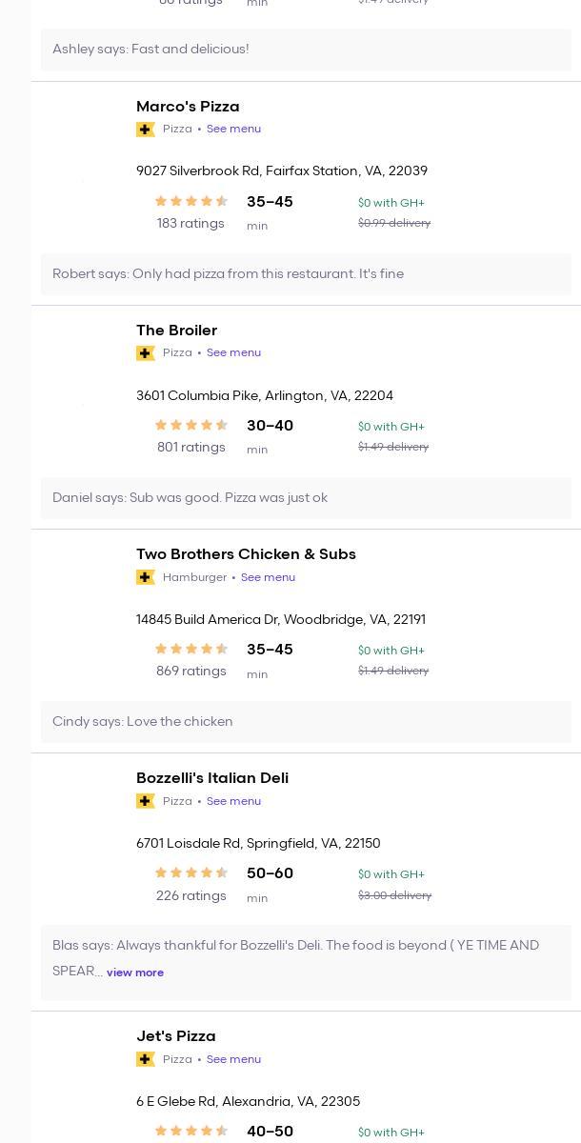Click the star rating for The Broiler
581x1143 pixels.
[x=190, y=425]
